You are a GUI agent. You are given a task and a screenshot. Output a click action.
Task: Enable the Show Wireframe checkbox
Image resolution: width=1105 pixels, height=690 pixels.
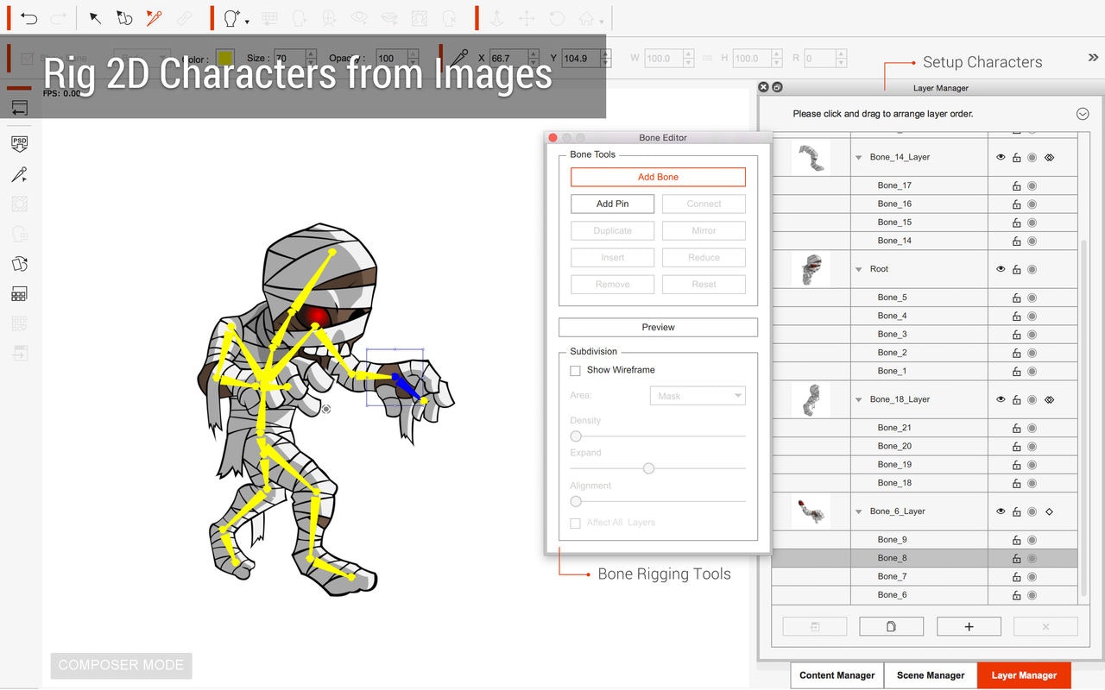pos(575,370)
